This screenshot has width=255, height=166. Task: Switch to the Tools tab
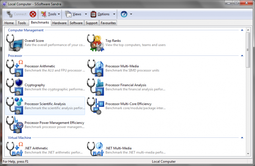coord(22,23)
